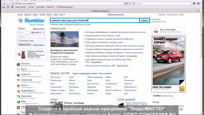Open the 'Каталог Топ100' heading link
204x115 pixels.
[x=60, y=73]
